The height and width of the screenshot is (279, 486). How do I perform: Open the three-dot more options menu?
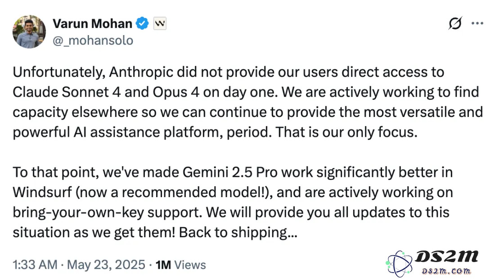click(477, 23)
